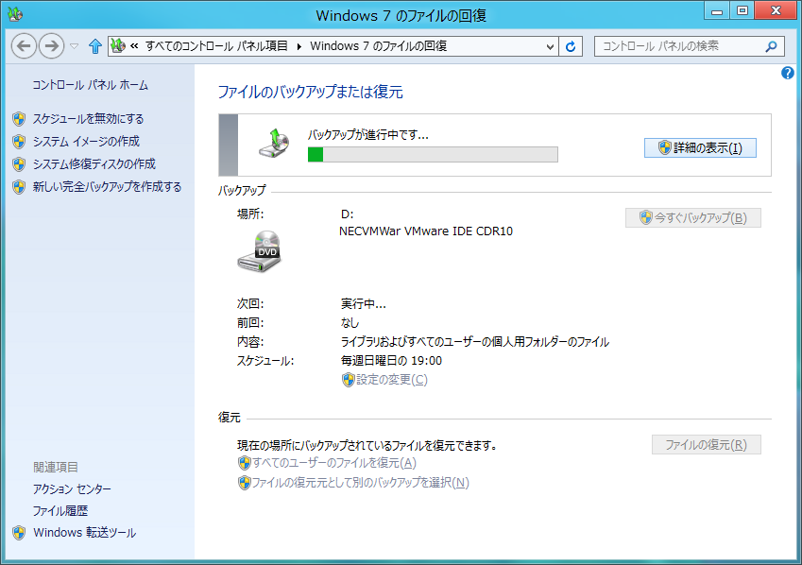The height and width of the screenshot is (565, 802).
Task: Click shield icon beside Windows 転送ツール
Action: (19, 533)
